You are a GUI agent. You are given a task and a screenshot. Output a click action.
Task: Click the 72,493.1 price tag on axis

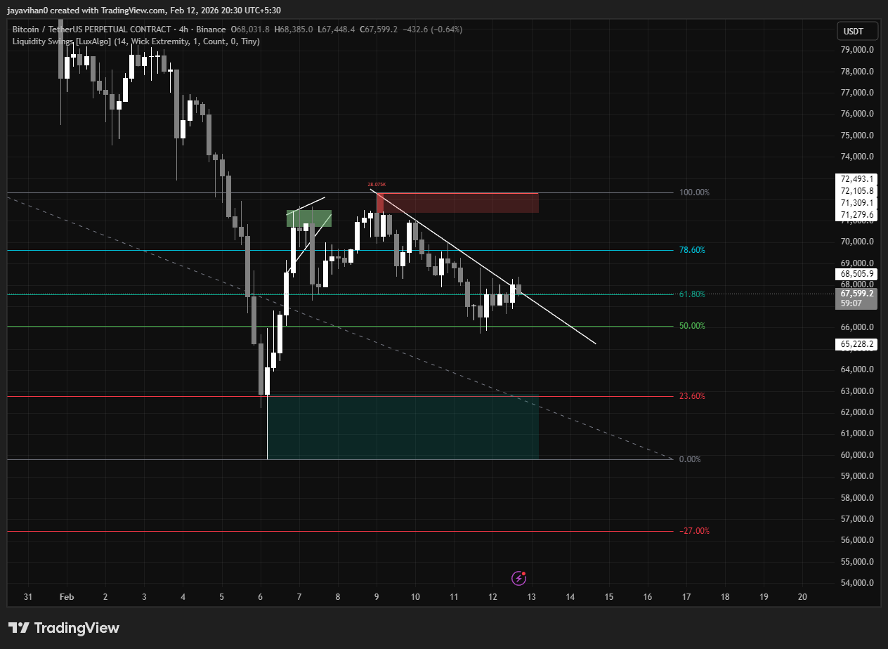click(855, 179)
